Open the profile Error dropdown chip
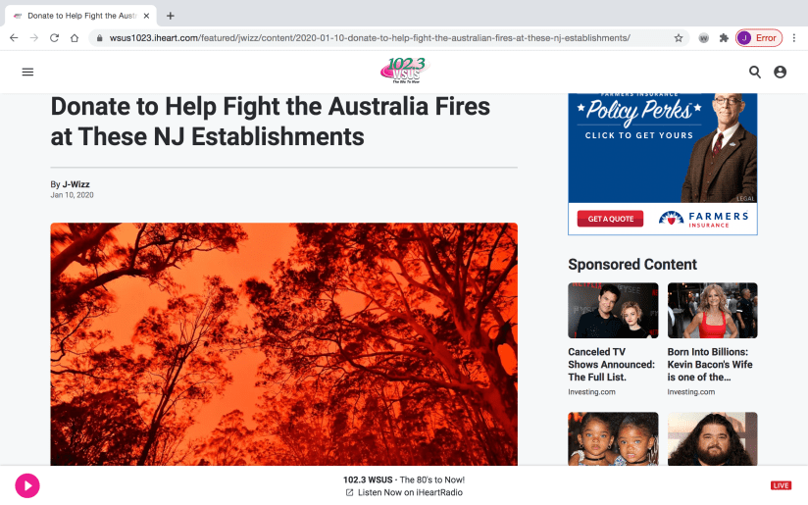The width and height of the screenshot is (808, 505). click(x=759, y=38)
